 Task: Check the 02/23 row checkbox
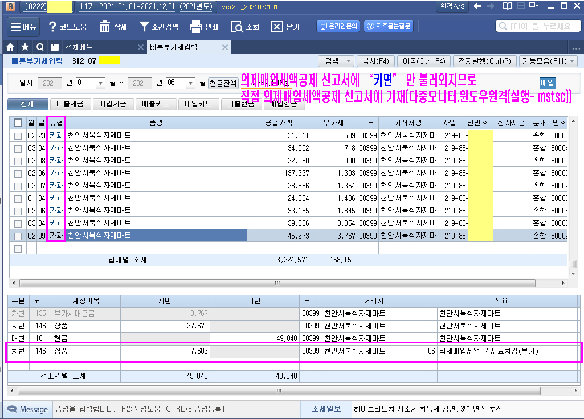(18, 135)
